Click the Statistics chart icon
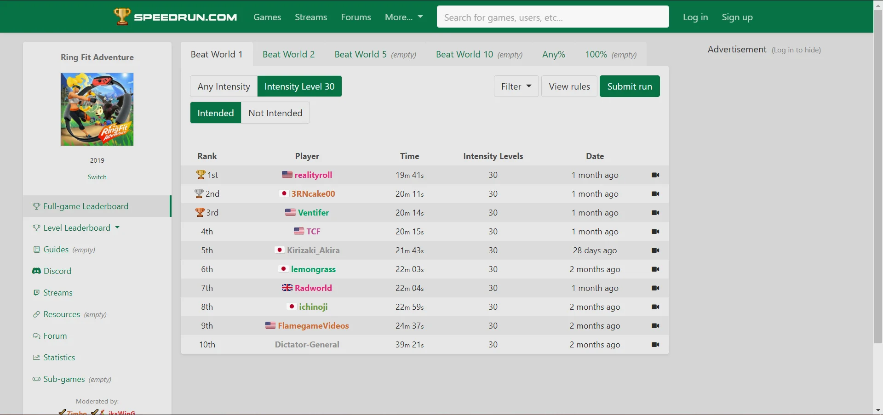Viewport: 883px width, 415px height. click(36, 358)
